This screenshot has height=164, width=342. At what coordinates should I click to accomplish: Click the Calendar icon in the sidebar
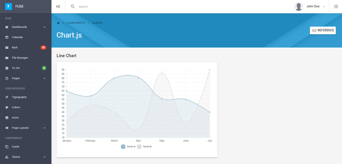pyautogui.click(x=7, y=37)
